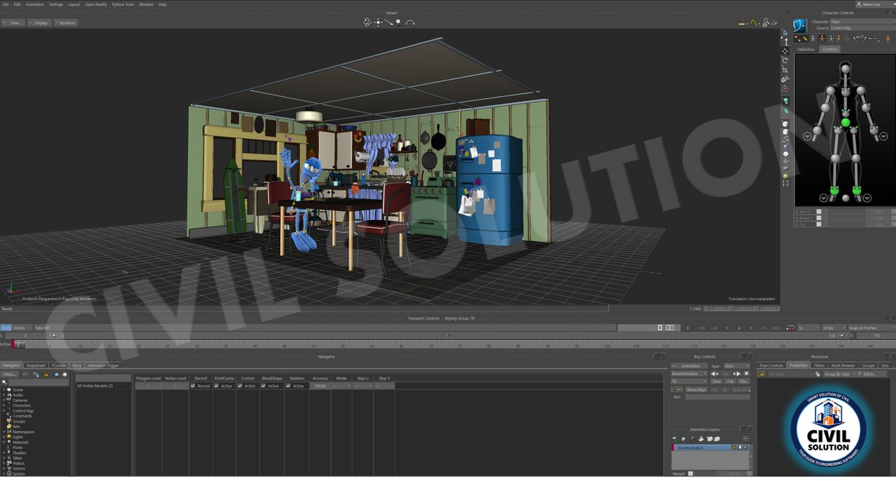Click the lock icon in Navigator toolbar

[46, 374]
